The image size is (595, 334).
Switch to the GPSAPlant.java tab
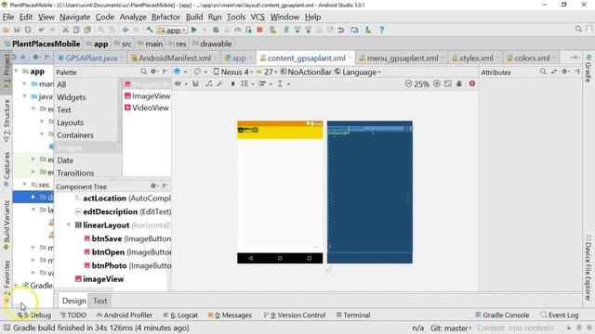[x=91, y=58]
